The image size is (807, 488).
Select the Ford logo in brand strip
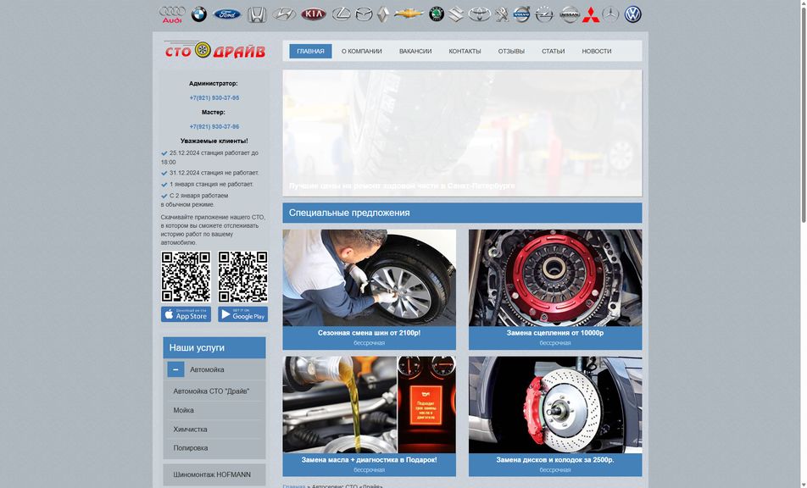point(227,14)
